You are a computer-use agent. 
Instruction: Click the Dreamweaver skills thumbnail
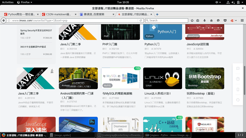120,125
